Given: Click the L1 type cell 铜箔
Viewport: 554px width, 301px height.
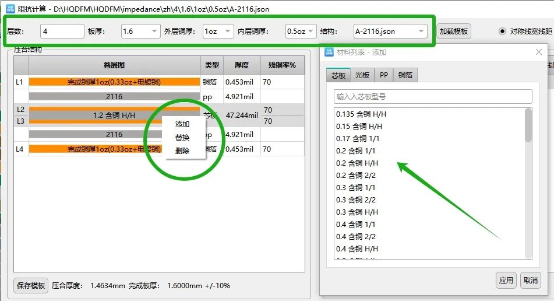Looking at the screenshot, I should (x=212, y=82).
